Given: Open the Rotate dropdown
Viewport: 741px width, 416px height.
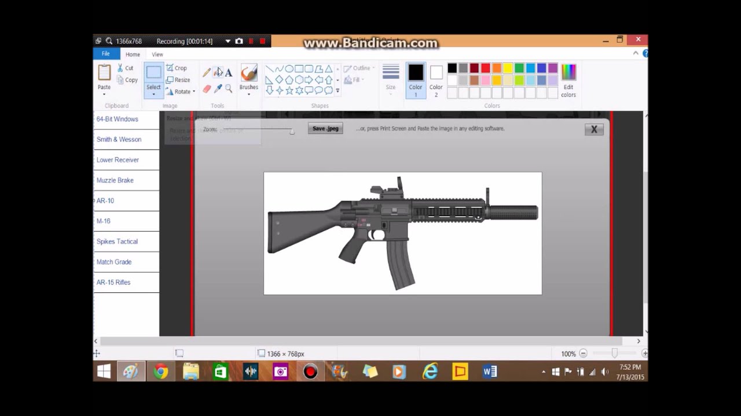Looking at the screenshot, I should (181, 92).
